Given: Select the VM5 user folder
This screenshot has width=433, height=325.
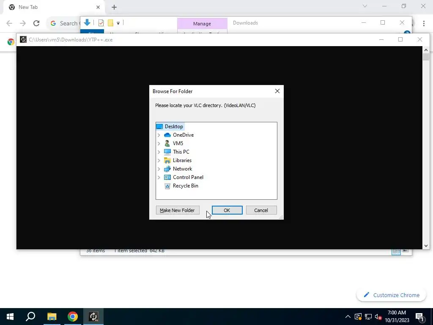Looking at the screenshot, I should tap(178, 143).
